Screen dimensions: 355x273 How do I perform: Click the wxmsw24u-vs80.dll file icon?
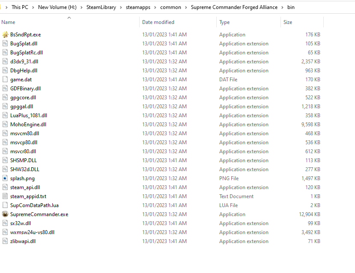coord(5,232)
